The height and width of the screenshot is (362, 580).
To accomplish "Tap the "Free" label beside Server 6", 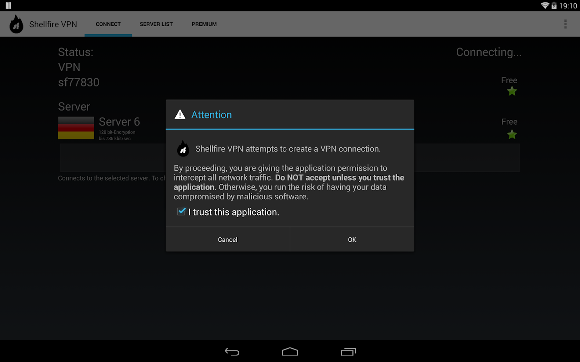I will click(509, 122).
